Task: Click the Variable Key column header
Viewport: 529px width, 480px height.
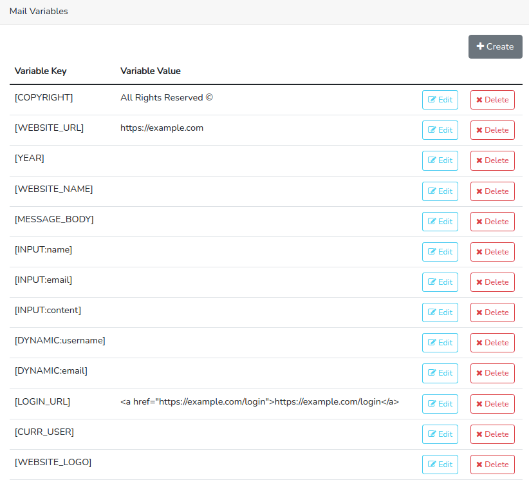Action: click(41, 71)
